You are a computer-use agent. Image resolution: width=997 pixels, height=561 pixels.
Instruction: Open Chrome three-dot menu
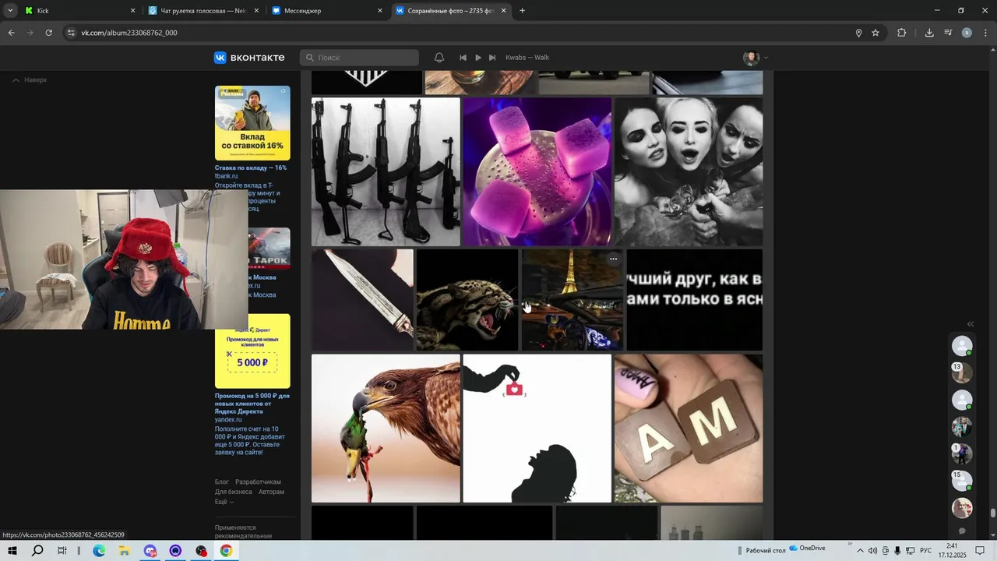tap(986, 33)
